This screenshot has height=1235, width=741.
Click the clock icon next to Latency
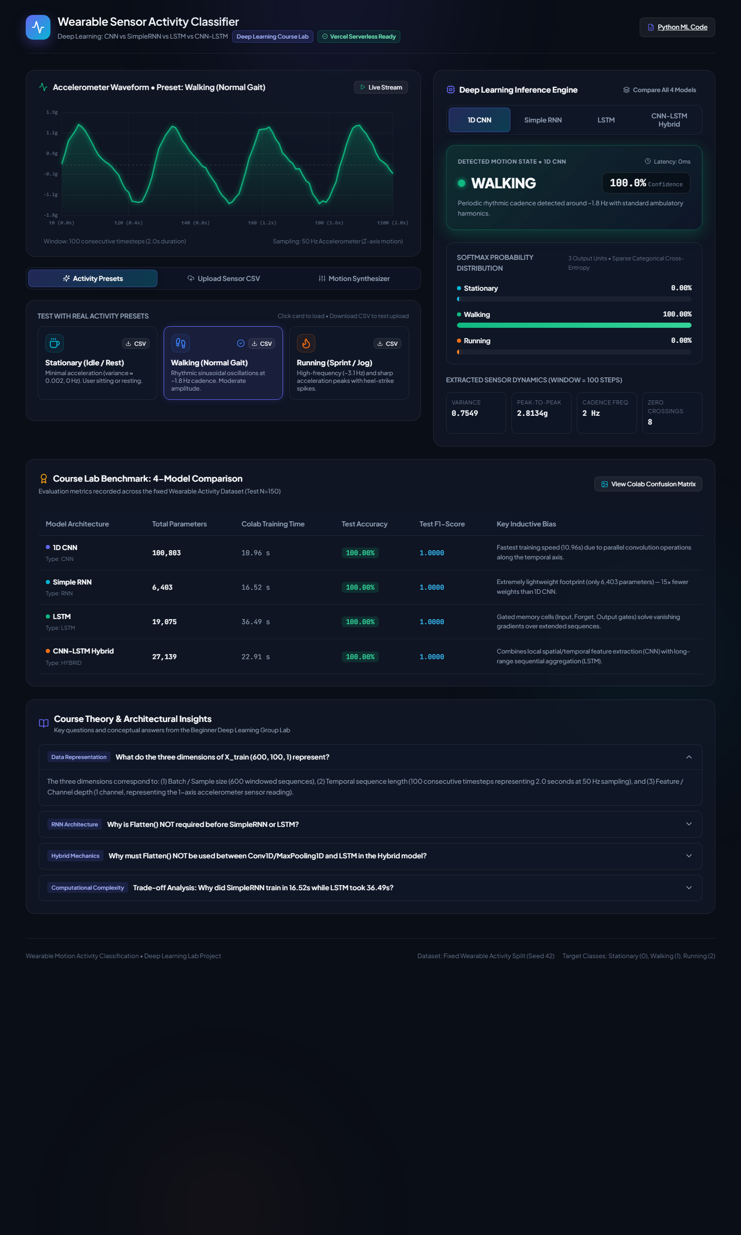(x=648, y=161)
